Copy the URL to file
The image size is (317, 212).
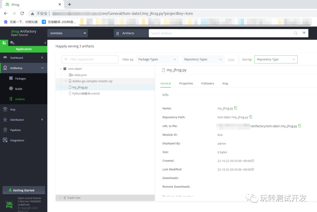[x=300, y=126]
